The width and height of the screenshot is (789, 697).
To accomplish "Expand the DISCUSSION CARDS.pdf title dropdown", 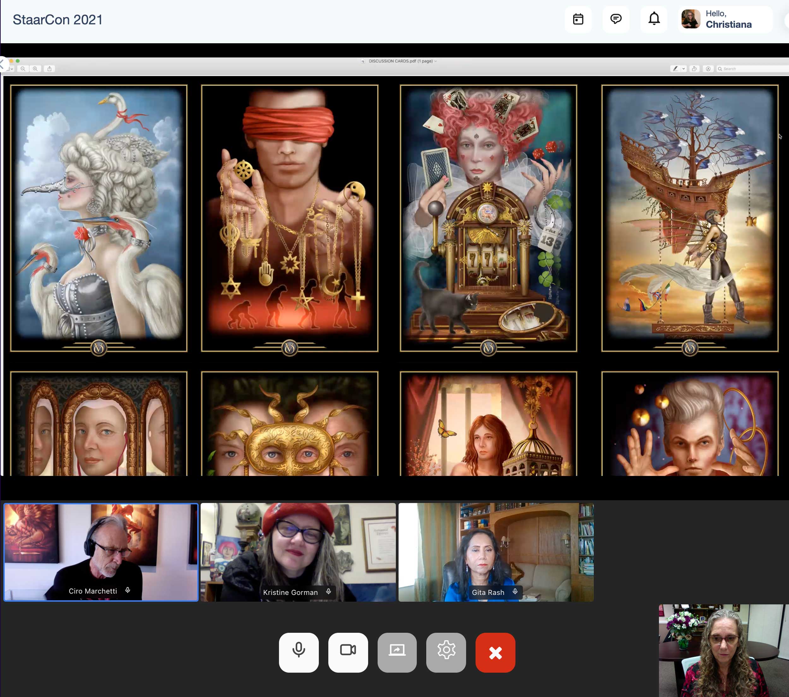I will coord(436,61).
